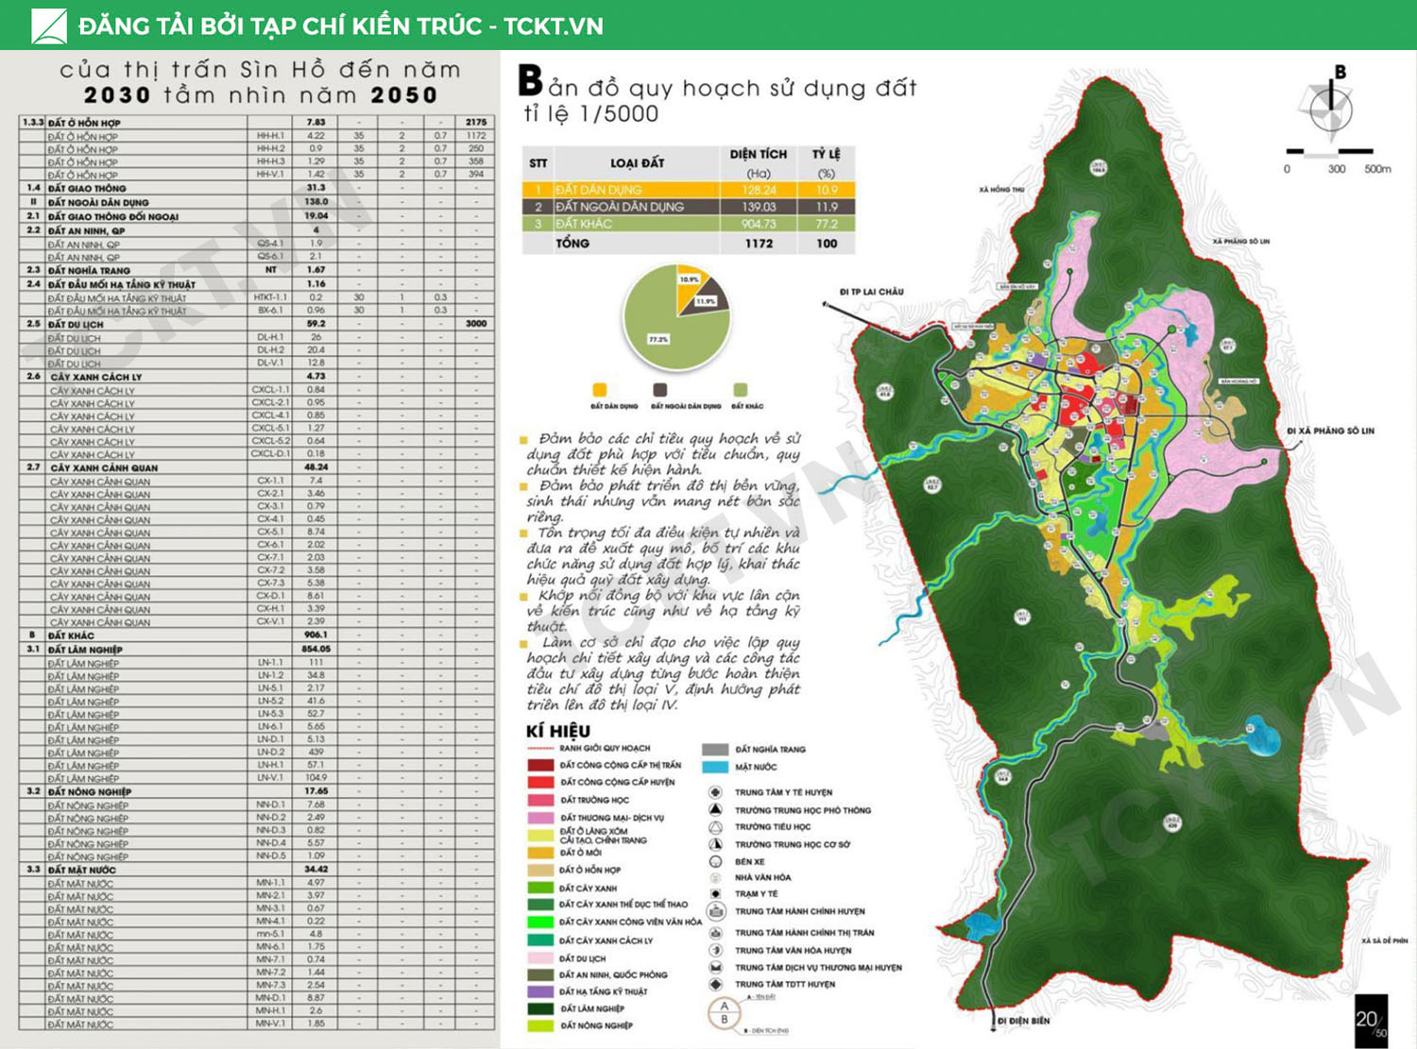Click the Nhà văn hóa legend icon
The image size is (1417, 1049).
[715, 877]
